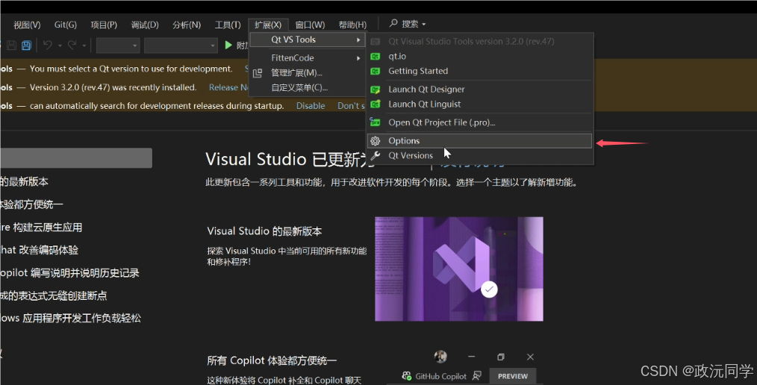
Task: Select Open Qt Project File (.pro)...
Action: point(479,122)
